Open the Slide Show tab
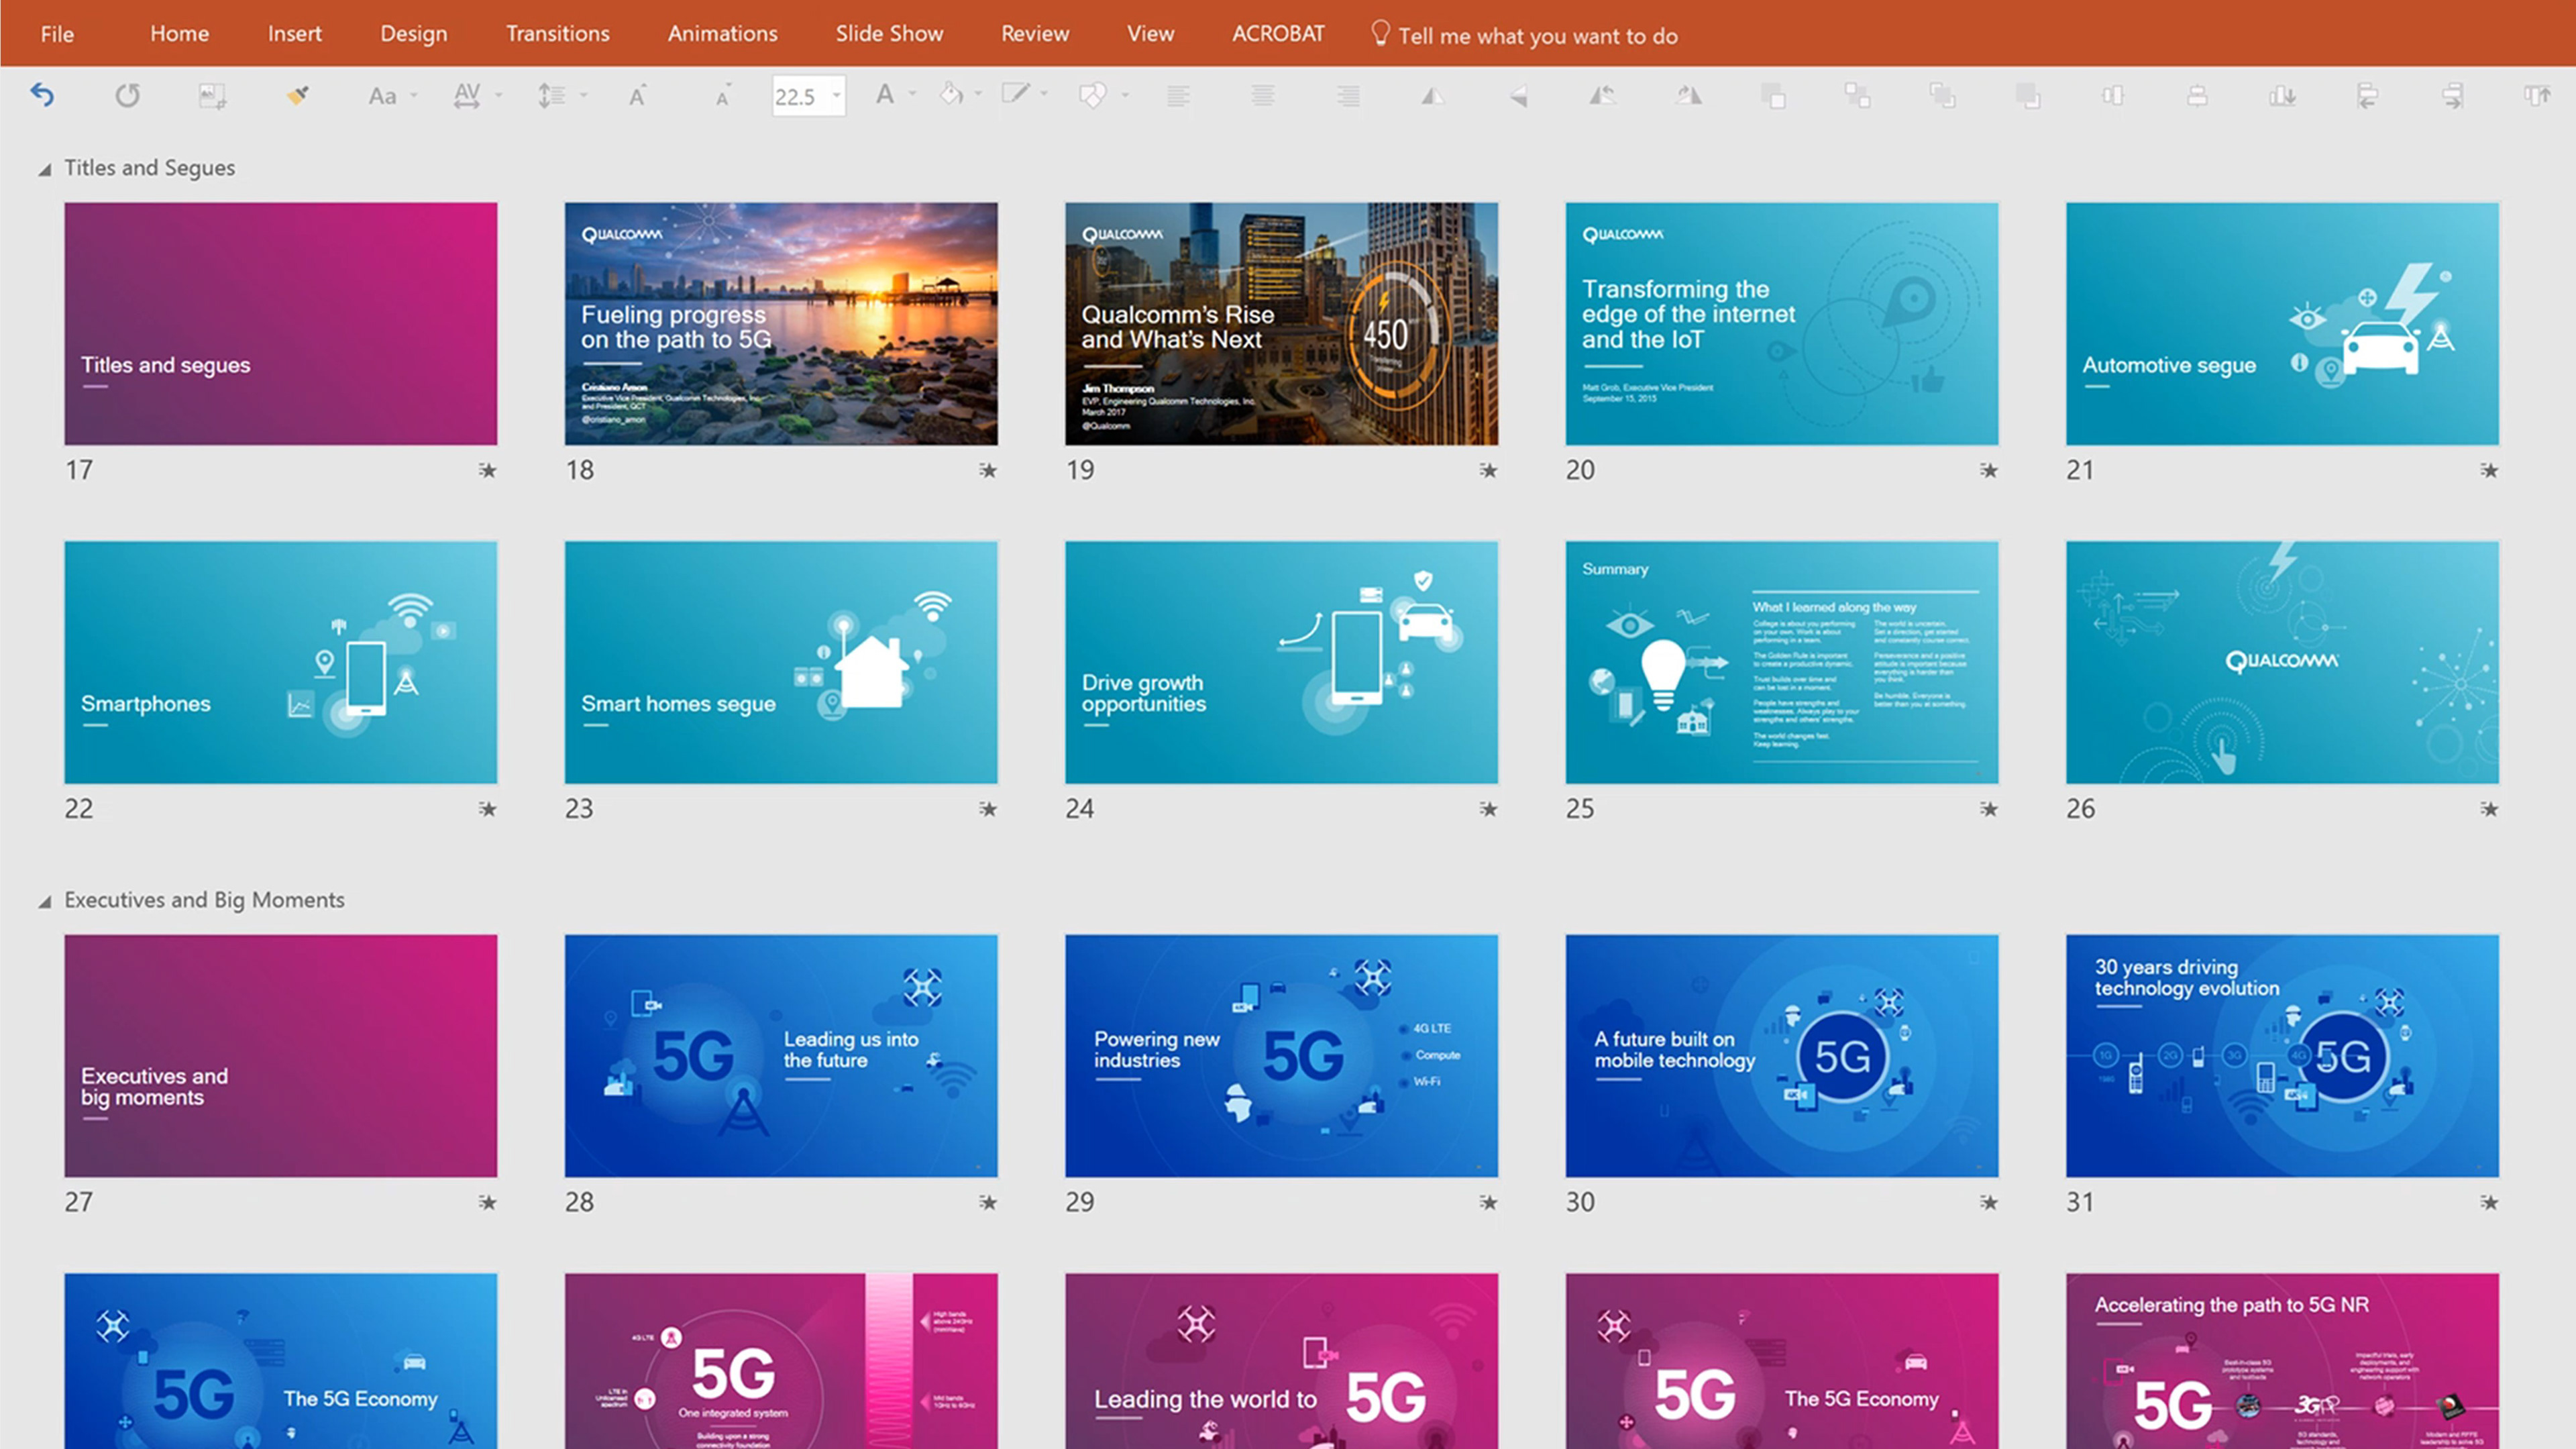The width and height of the screenshot is (2576, 1449). click(x=889, y=33)
